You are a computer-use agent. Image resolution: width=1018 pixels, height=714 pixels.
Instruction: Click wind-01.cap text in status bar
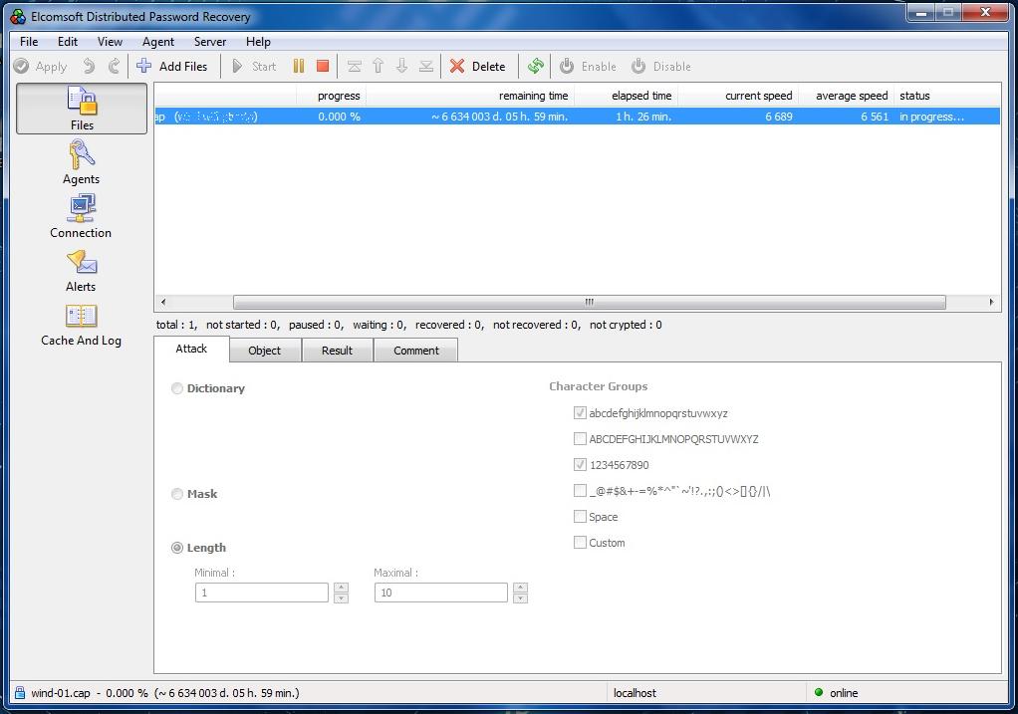[61, 692]
